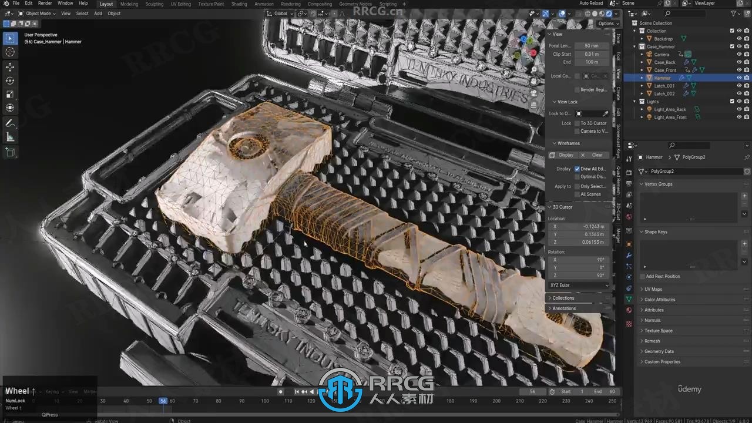Image resolution: width=752 pixels, height=423 pixels.
Task: Open the Render properties tab
Action: click(629, 172)
